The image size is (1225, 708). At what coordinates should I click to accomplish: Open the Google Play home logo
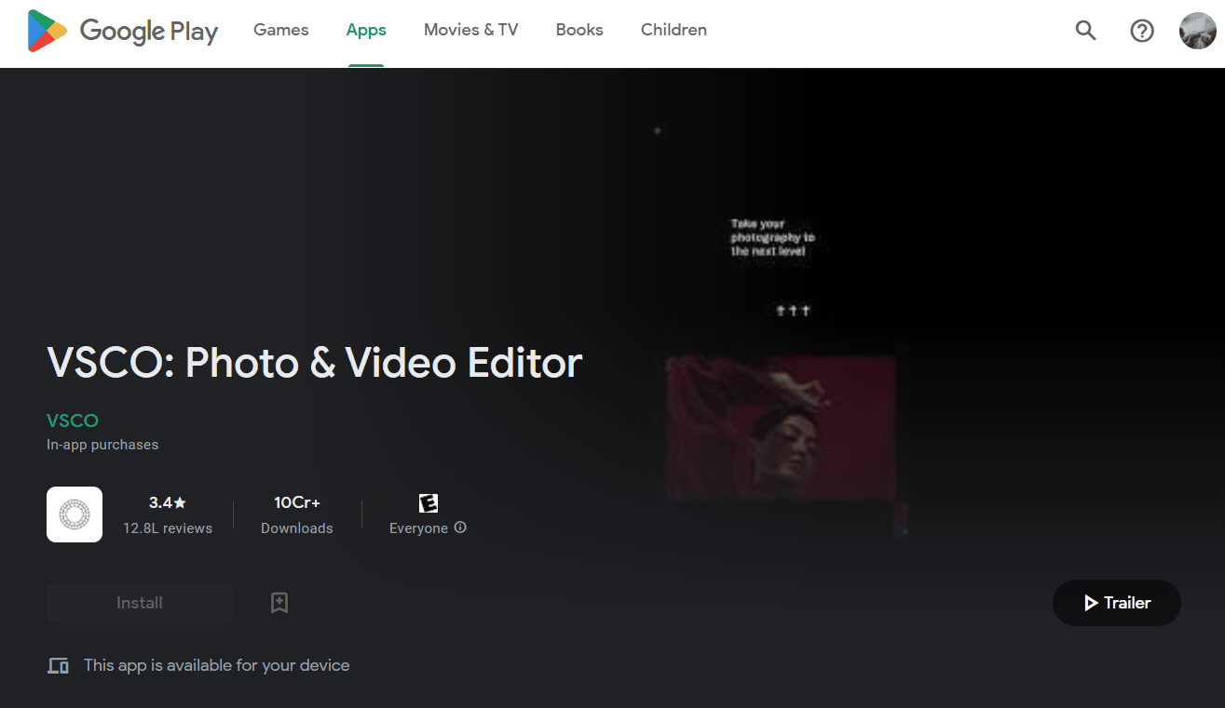pos(123,31)
